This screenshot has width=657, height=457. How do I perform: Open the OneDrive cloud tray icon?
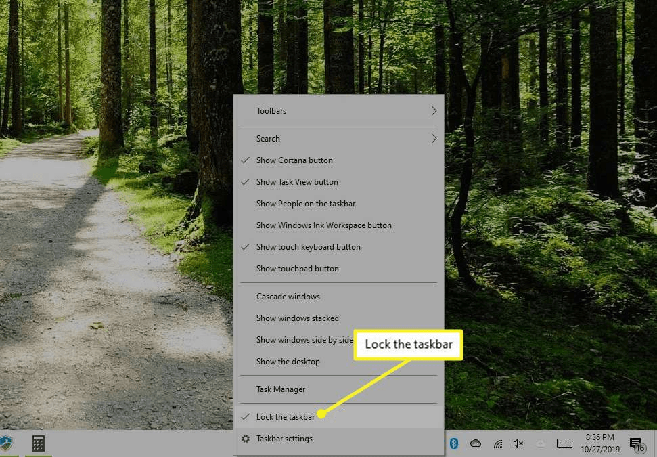pos(476,443)
